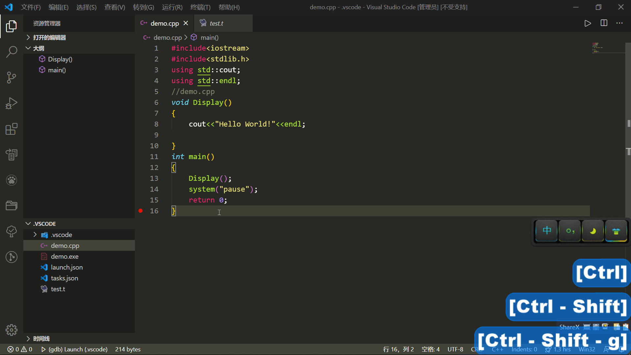Open the Manage gear icon
The width and height of the screenshot is (631, 355).
(12, 330)
